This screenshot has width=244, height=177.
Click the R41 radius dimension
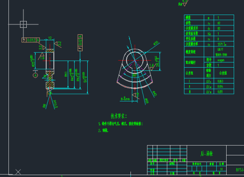click(66, 74)
